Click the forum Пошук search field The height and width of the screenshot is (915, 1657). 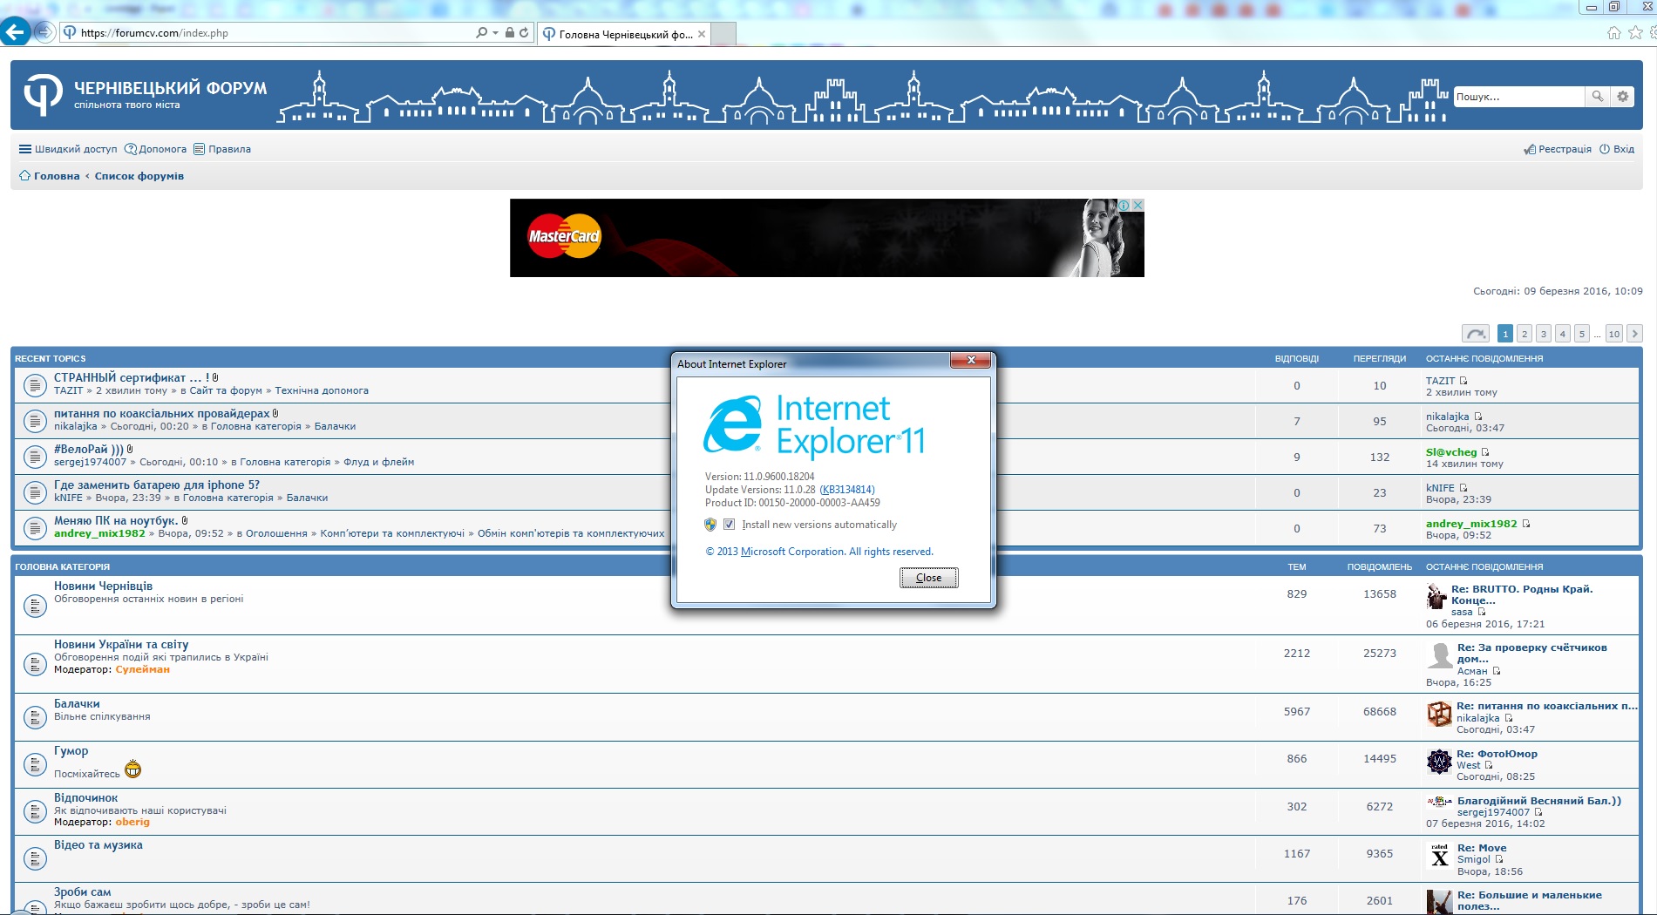[1518, 97]
